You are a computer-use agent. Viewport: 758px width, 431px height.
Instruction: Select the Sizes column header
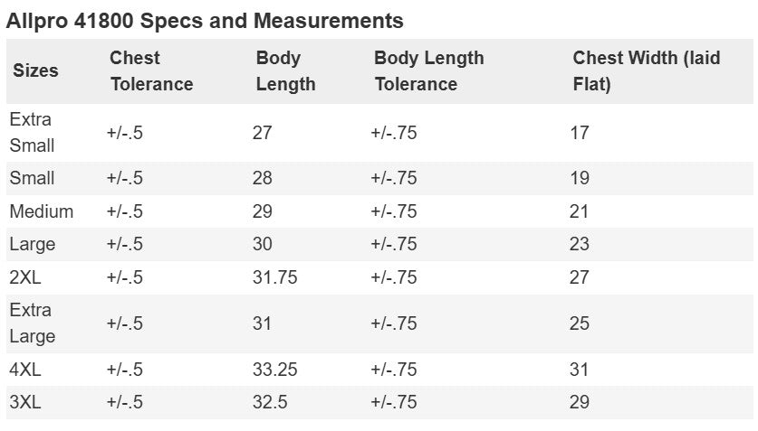click(x=36, y=70)
